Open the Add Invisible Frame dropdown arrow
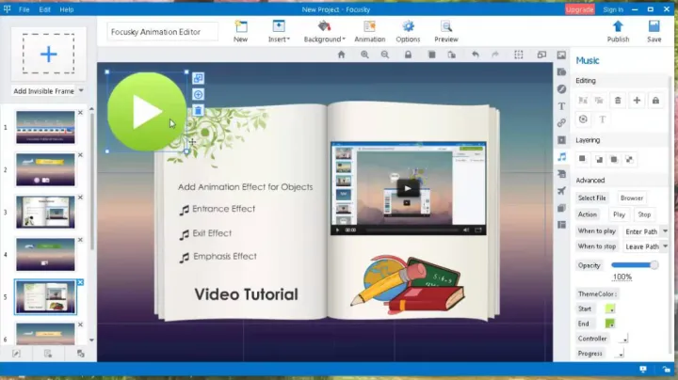The width and height of the screenshot is (678, 380). point(82,91)
